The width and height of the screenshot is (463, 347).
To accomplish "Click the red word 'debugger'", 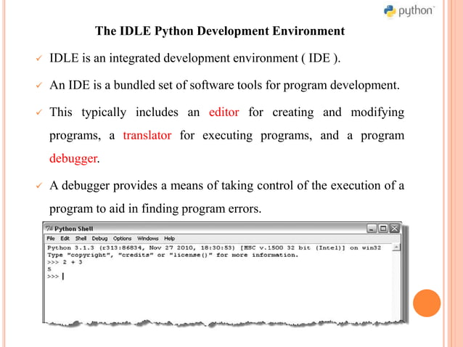I will pyautogui.click(x=73, y=159).
